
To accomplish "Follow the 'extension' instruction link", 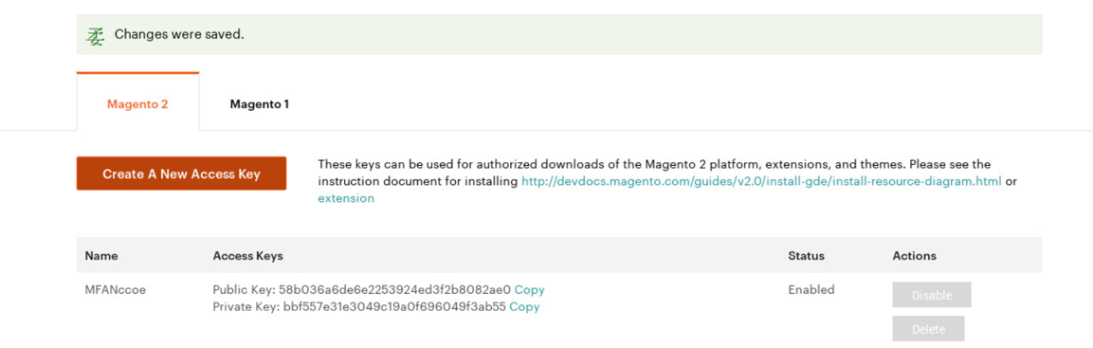I will 346,198.
